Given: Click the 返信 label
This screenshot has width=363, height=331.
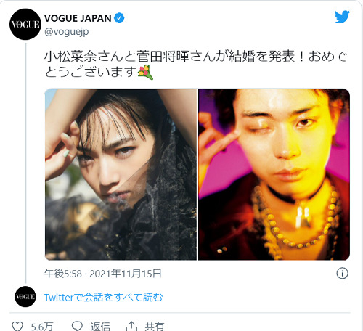Looking at the screenshot, I should (x=100, y=327).
